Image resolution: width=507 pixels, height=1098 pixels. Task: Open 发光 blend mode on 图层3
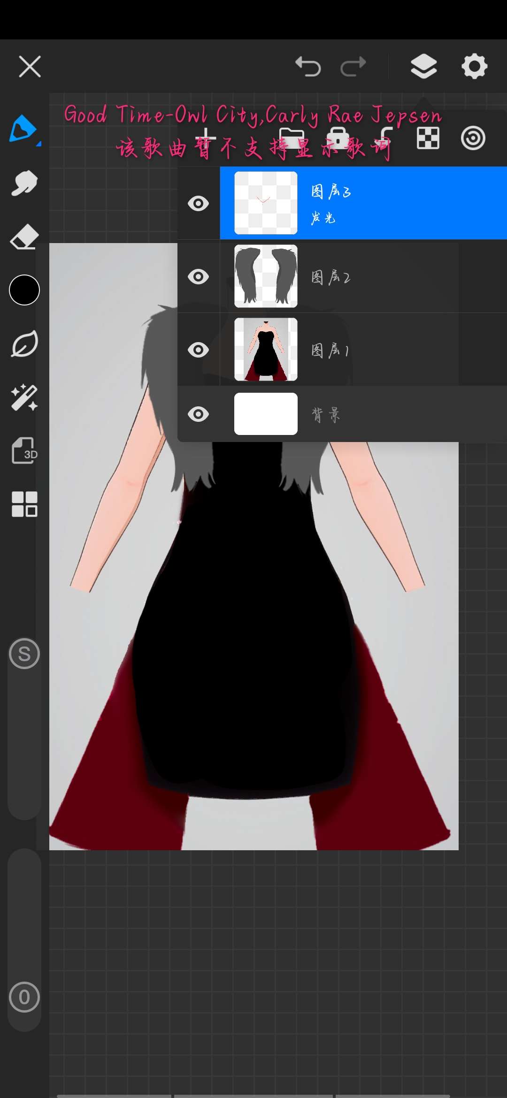tap(323, 218)
